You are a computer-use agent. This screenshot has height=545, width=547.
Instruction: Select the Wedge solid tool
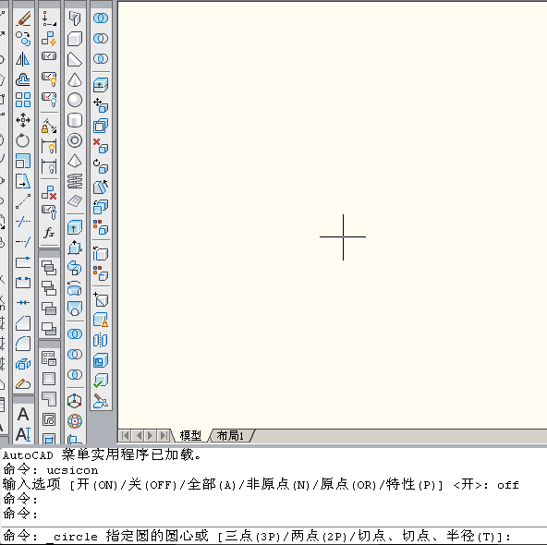click(x=75, y=59)
